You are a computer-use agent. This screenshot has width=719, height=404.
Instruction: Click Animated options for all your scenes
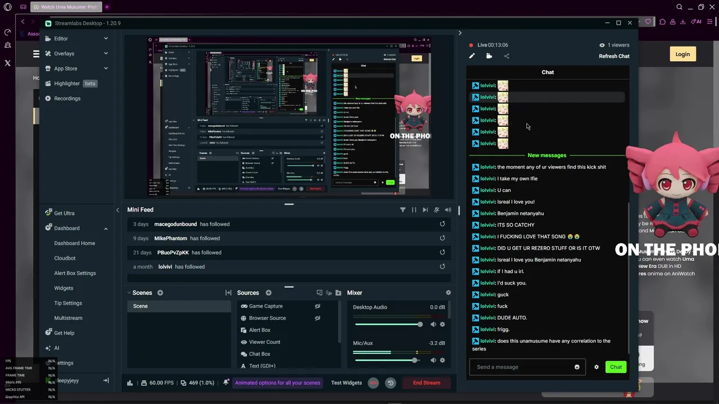277,383
